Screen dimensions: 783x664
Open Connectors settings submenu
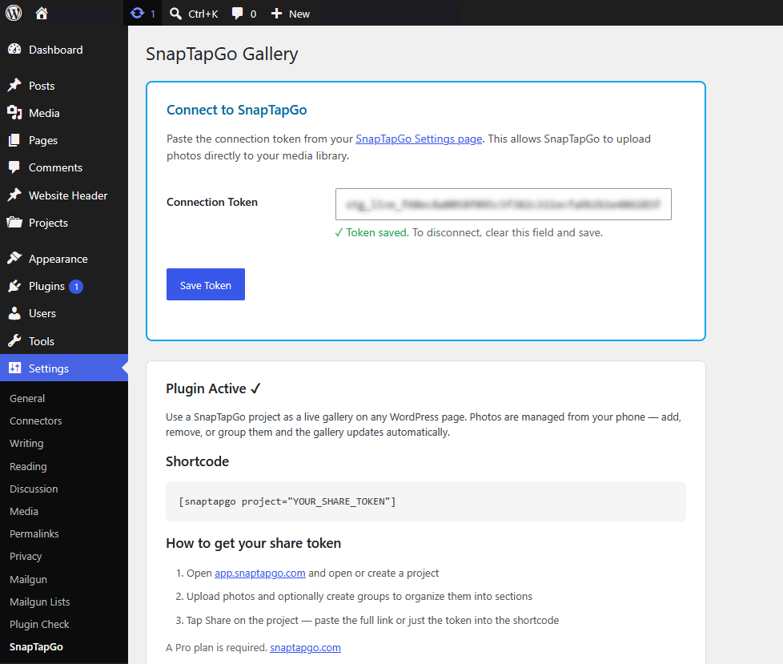click(35, 421)
